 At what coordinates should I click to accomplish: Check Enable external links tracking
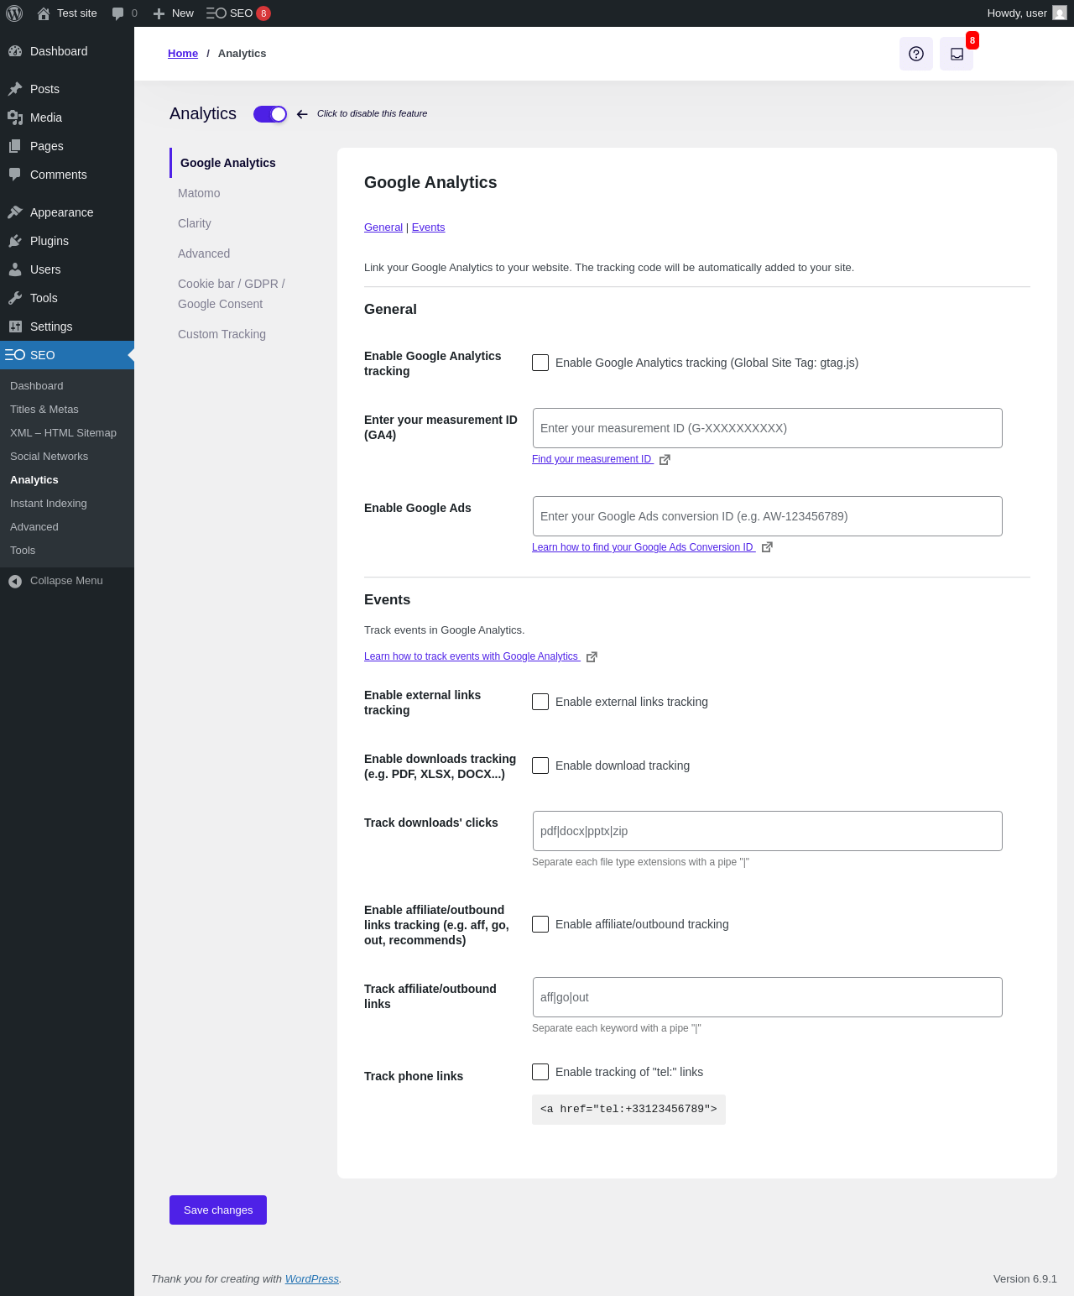tap(540, 702)
